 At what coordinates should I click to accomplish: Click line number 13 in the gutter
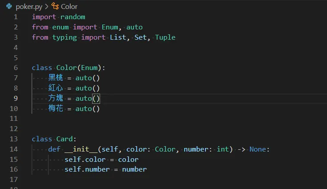[x=14, y=139]
